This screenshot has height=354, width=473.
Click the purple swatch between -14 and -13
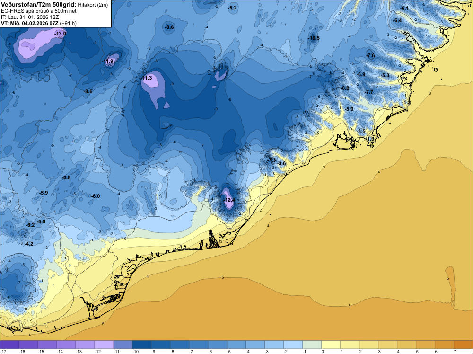[x=66, y=345]
